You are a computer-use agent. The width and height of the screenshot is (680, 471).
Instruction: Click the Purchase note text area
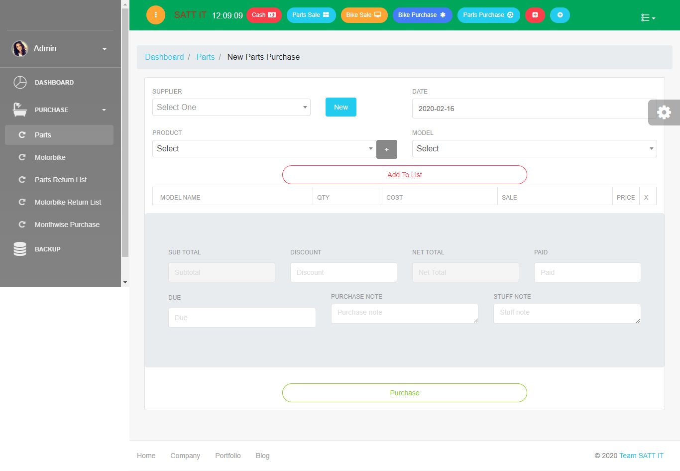(405, 314)
